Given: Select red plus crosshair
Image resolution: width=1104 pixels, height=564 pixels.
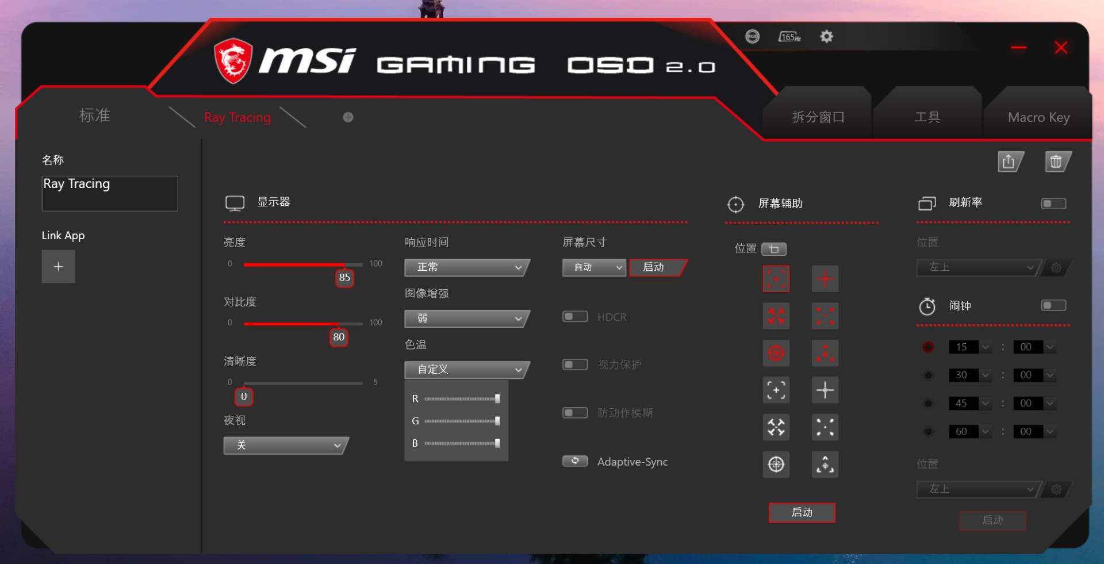Looking at the screenshot, I should click(825, 279).
